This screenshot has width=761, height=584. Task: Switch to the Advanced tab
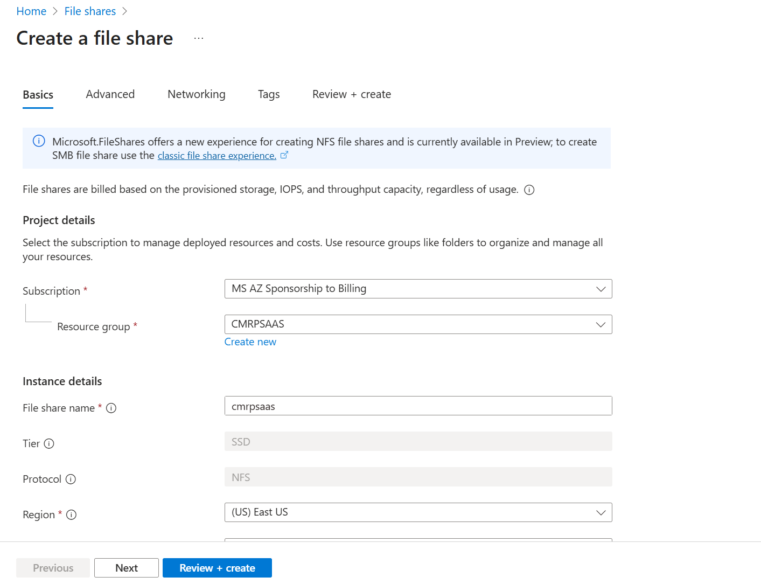pyautogui.click(x=110, y=94)
